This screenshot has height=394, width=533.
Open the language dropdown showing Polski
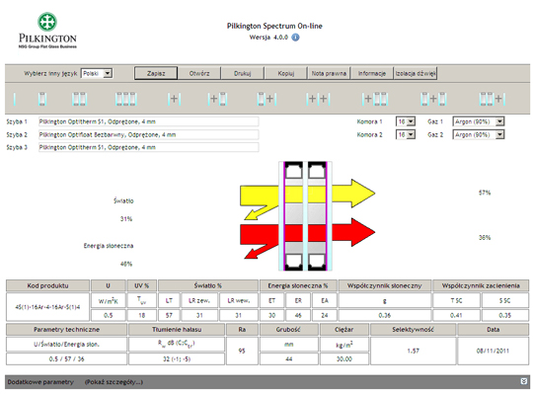click(x=97, y=73)
